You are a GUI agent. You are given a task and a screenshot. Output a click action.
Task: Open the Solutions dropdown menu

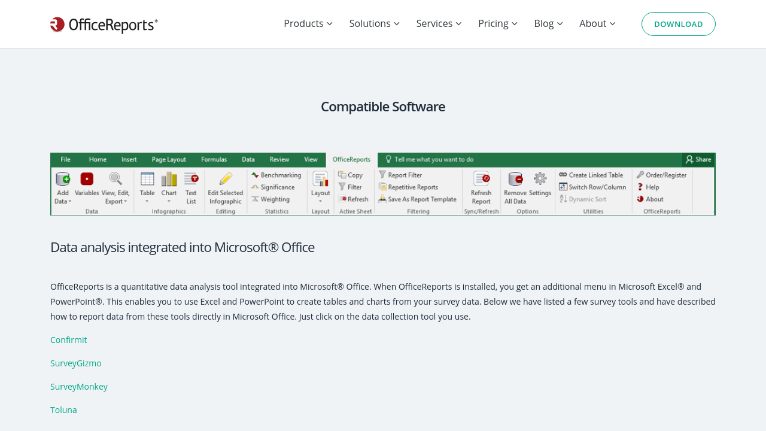click(374, 23)
